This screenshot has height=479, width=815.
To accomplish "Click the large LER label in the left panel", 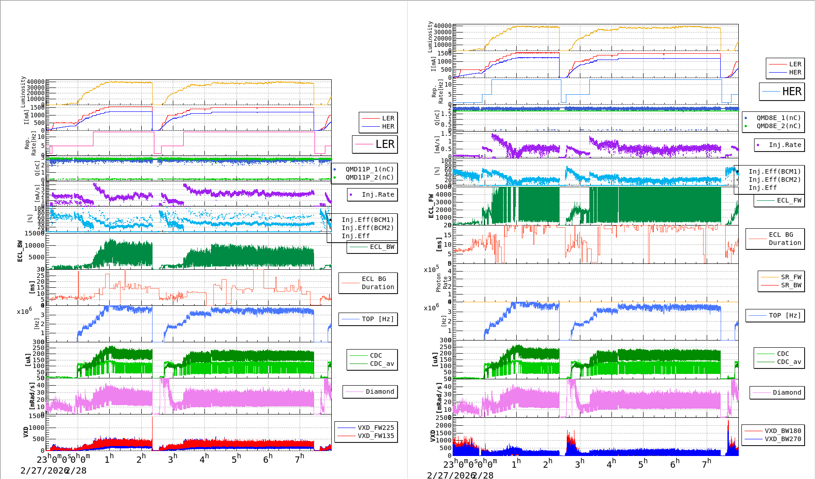I will (x=385, y=144).
